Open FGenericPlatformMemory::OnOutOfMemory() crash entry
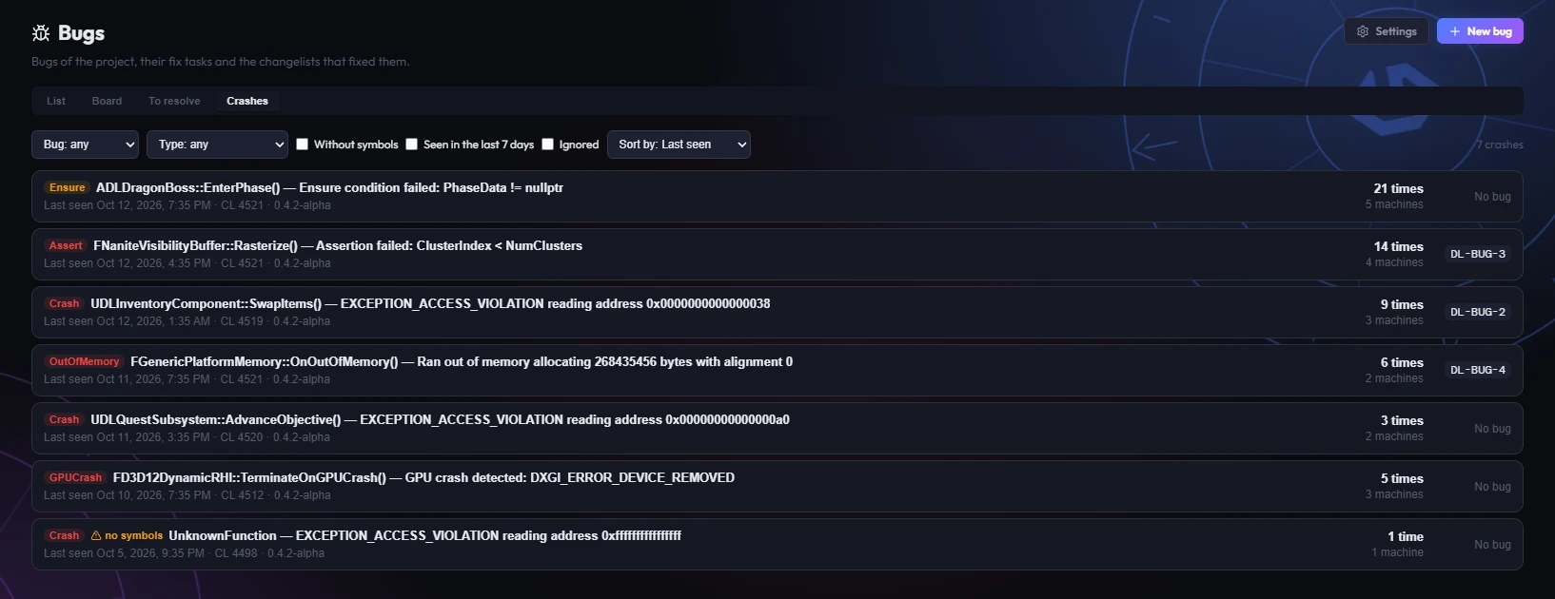This screenshot has width=1555, height=599. [x=777, y=371]
